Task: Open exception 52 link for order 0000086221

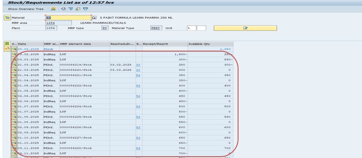Action: tap(138, 75)
